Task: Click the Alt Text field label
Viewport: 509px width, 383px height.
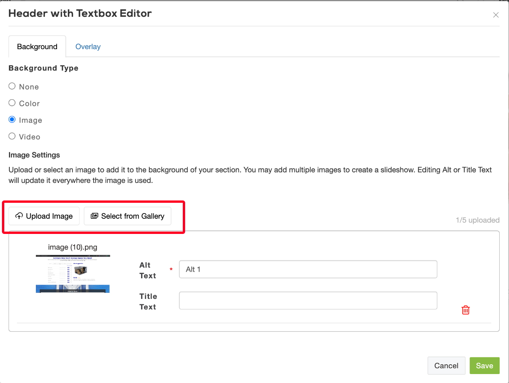Action: [x=148, y=271]
